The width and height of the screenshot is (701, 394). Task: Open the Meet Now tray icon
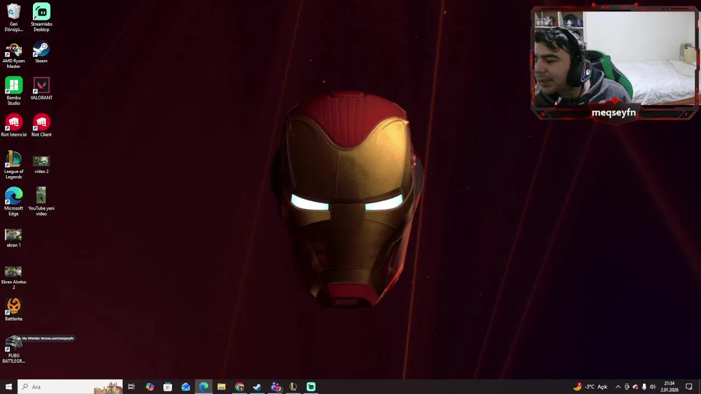pos(627,387)
